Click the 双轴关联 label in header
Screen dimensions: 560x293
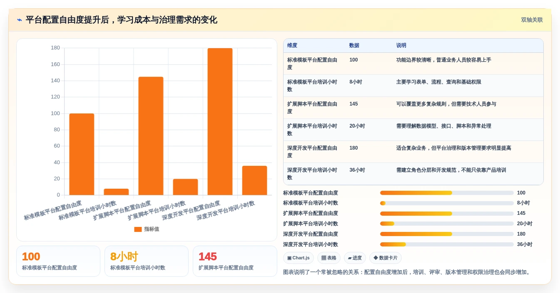point(532,20)
